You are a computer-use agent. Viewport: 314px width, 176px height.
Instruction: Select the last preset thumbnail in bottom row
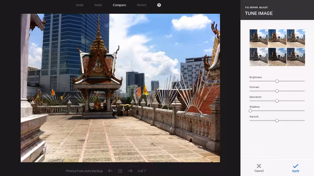(x=296, y=57)
